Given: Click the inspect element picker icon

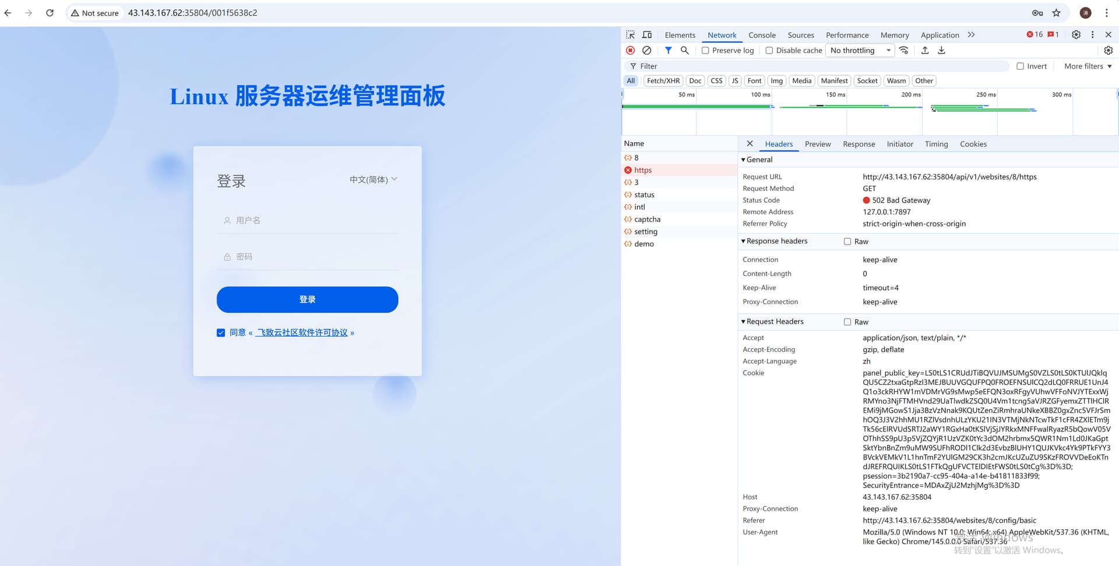Looking at the screenshot, I should click(x=630, y=35).
